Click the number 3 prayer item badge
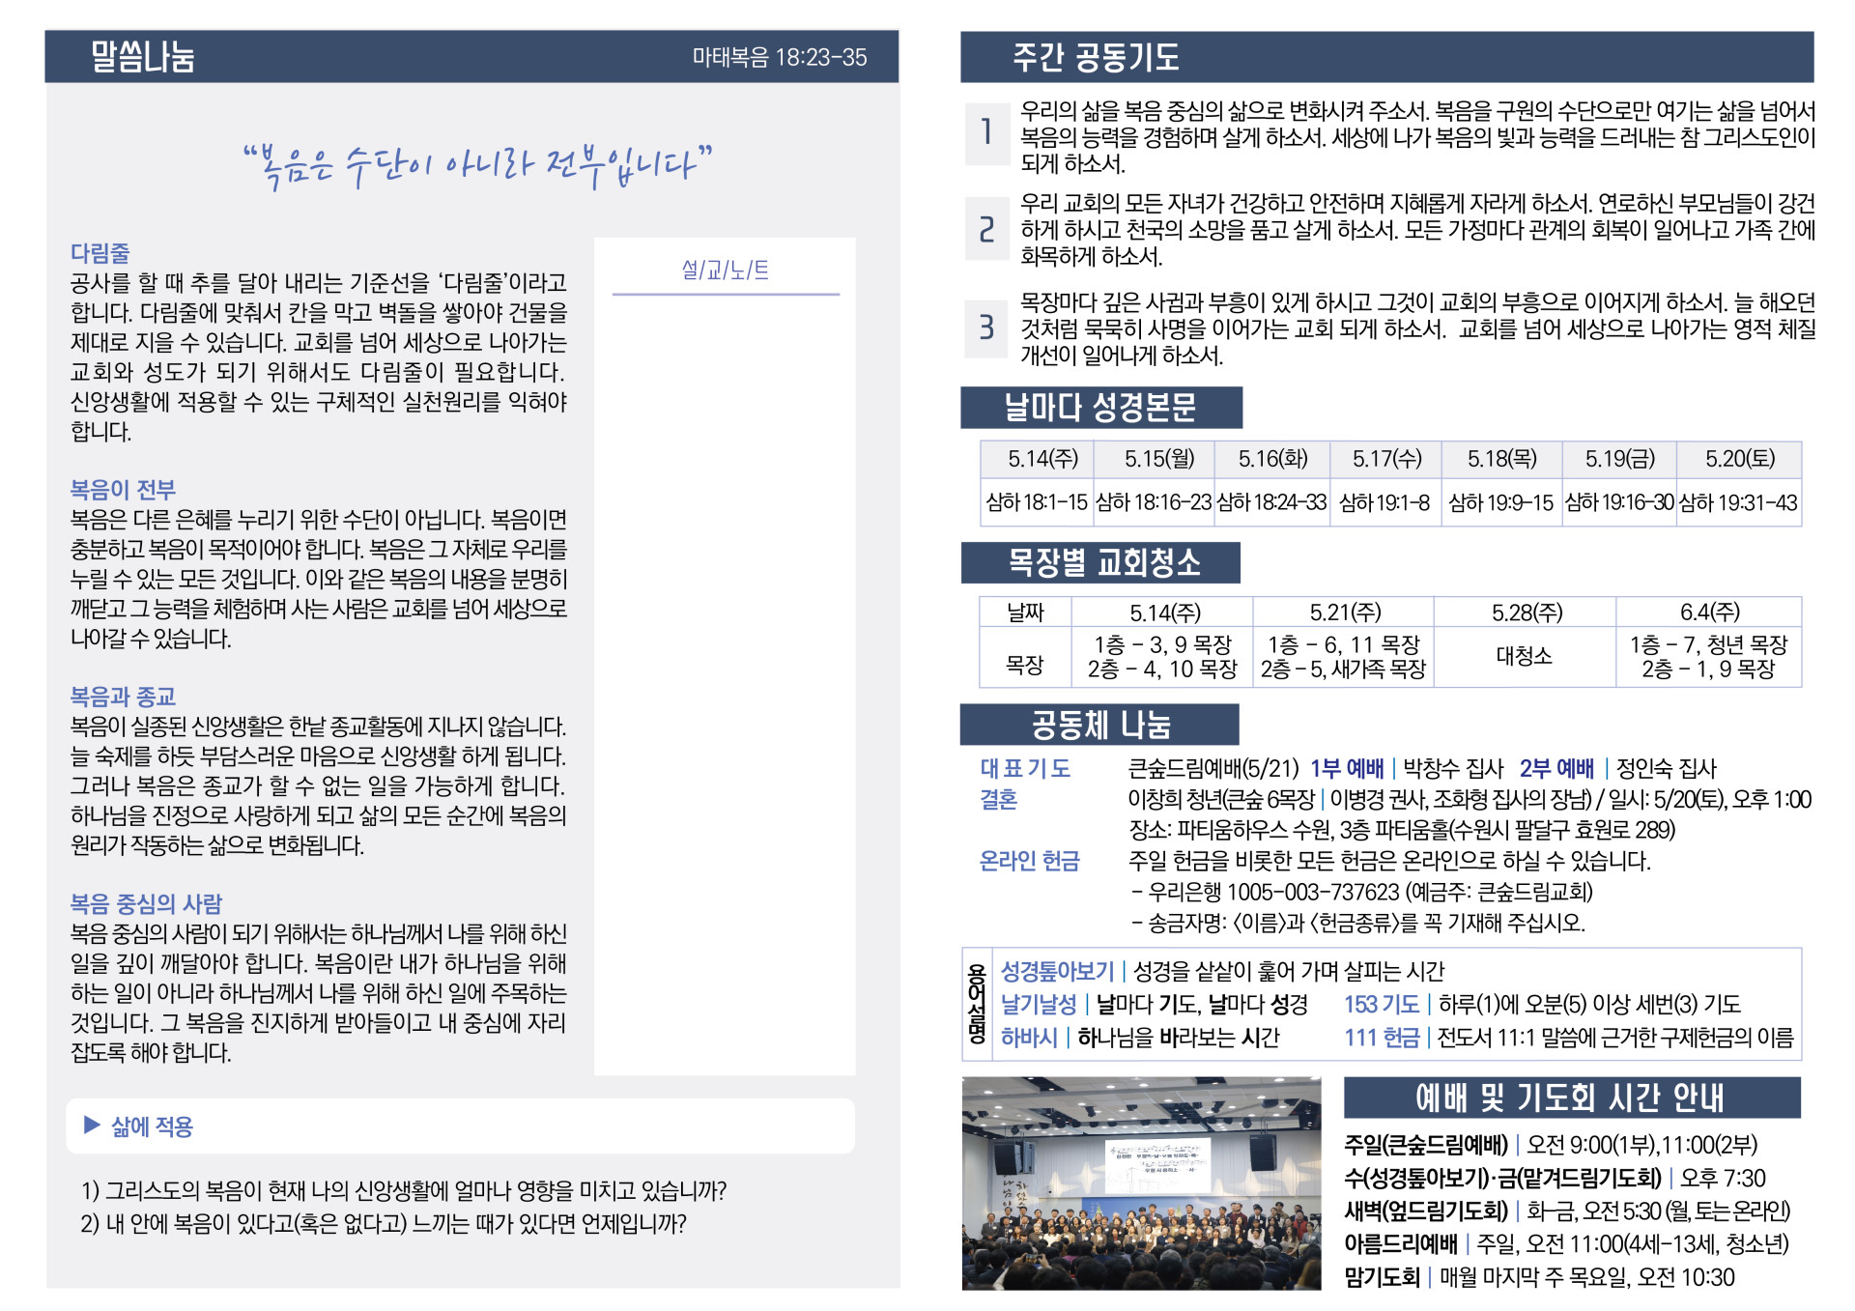Viewport: 1855px width, 1311px height. [986, 328]
